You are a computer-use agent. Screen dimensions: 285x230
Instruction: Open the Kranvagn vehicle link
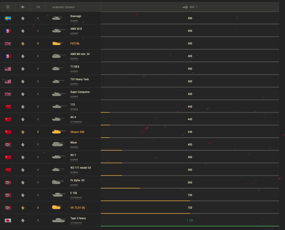tap(76, 16)
